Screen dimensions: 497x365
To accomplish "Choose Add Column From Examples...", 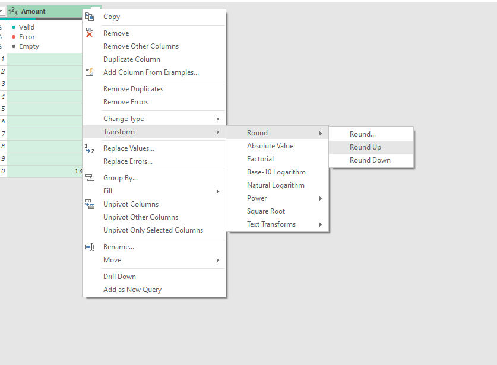I will pyautogui.click(x=154, y=72).
